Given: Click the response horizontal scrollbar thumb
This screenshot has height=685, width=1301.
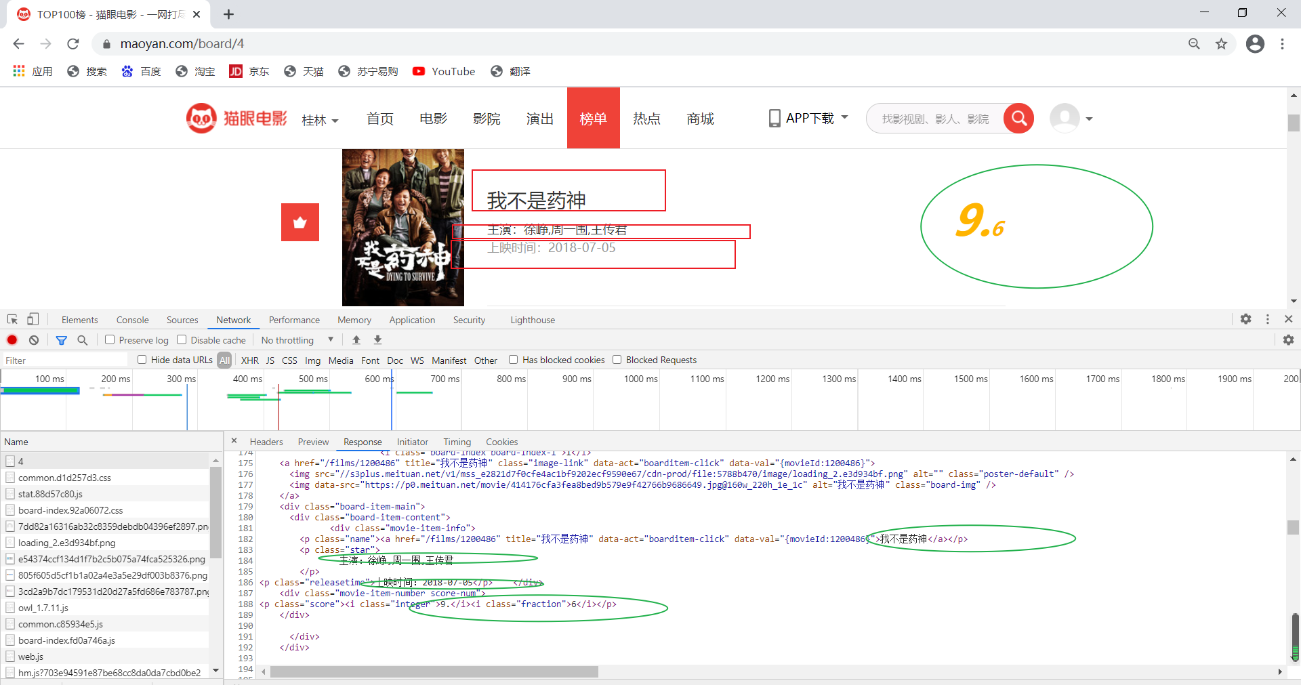Looking at the screenshot, I should tap(434, 671).
